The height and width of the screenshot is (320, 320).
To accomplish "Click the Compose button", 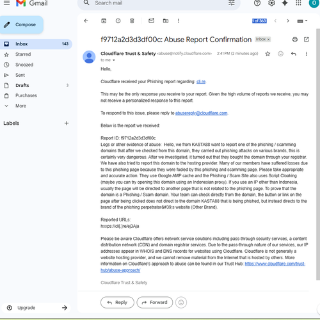I will click(x=22, y=24).
